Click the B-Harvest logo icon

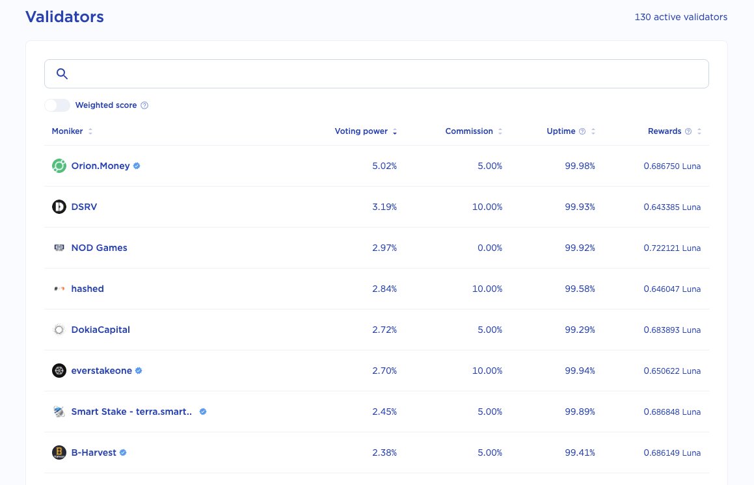click(59, 452)
